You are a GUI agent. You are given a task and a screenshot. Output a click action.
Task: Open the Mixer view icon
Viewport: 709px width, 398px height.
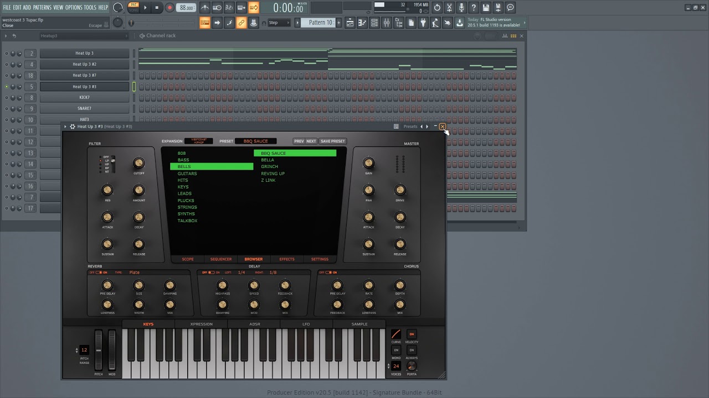(x=387, y=23)
